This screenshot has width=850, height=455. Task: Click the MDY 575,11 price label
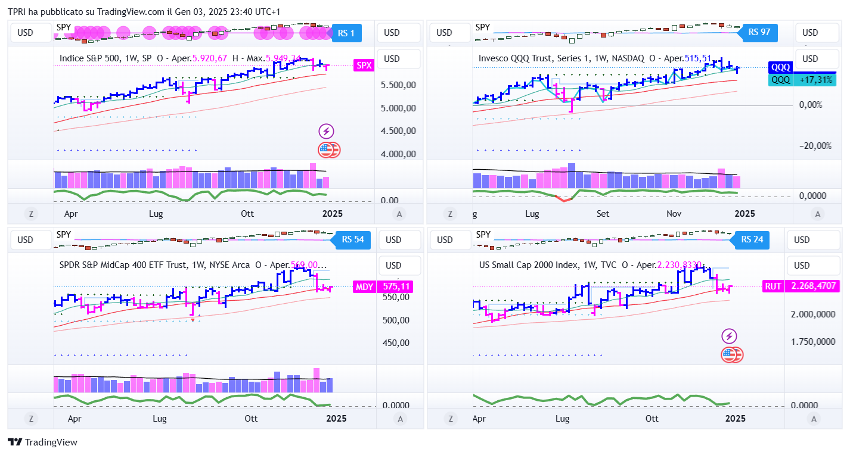383,287
